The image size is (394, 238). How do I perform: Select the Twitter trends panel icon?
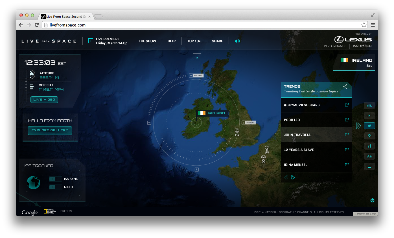(369, 126)
